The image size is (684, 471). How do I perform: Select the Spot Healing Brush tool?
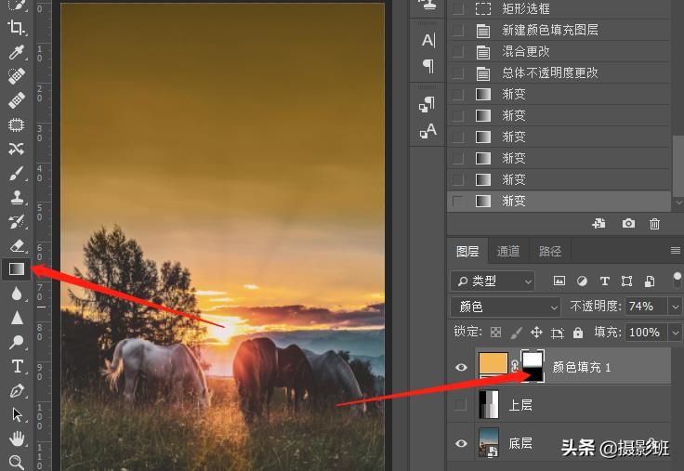(x=17, y=76)
